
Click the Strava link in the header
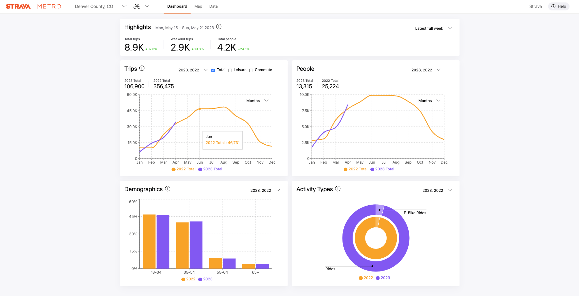[x=535, y=6]
